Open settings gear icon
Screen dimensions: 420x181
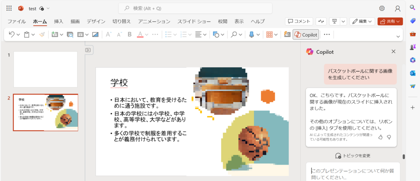pos(382,8)
